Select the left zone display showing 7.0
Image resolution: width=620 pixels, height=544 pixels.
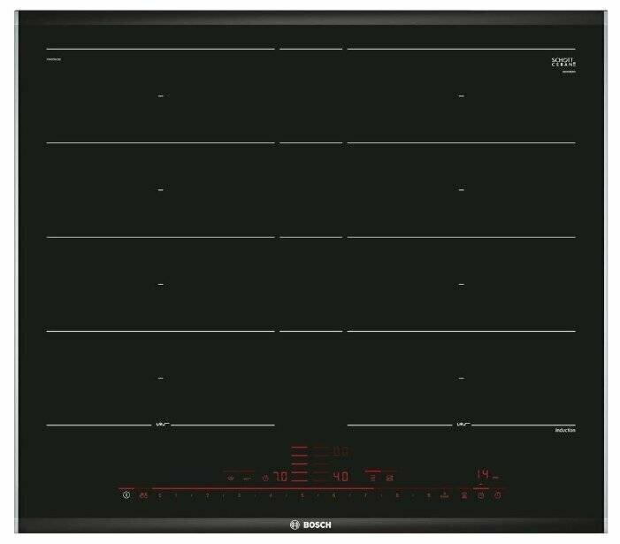coord(280,477)
